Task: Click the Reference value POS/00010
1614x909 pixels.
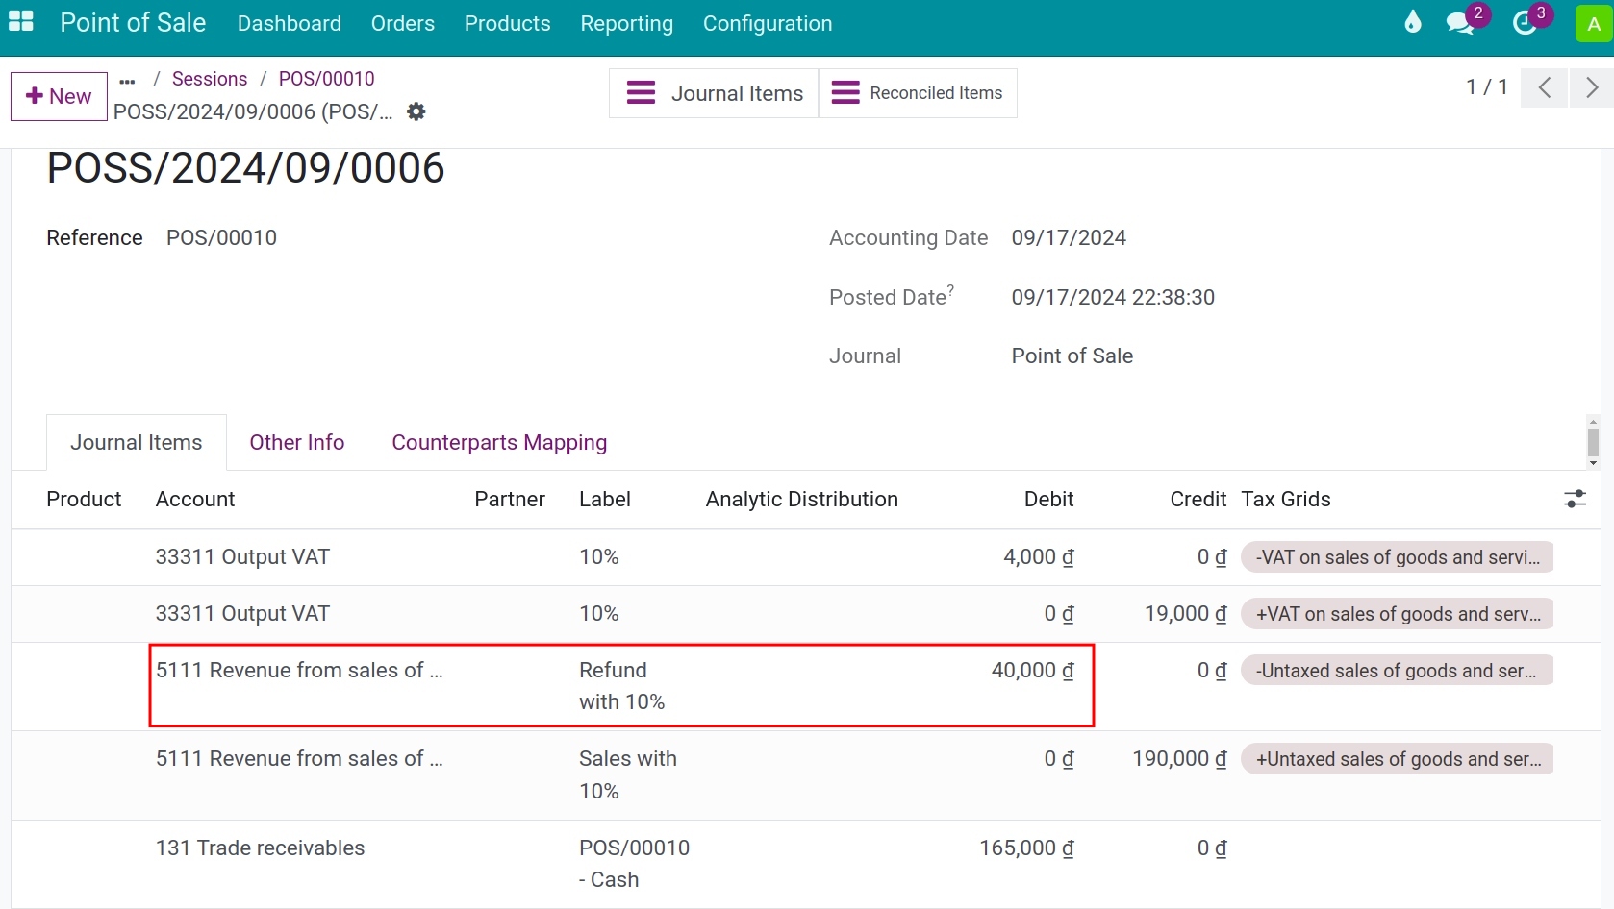Action: point(221,237)
